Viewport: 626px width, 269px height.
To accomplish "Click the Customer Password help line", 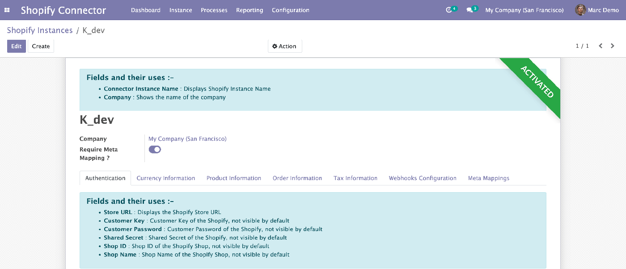I will point(213,229).
